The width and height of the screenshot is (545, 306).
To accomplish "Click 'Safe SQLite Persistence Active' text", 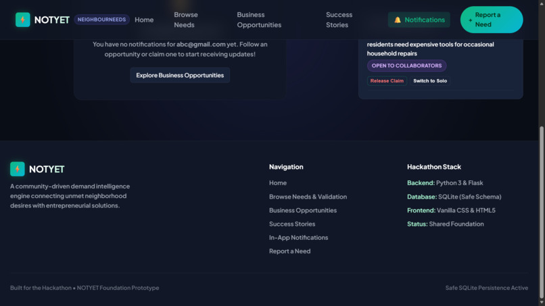I will (x=487, y=288).
